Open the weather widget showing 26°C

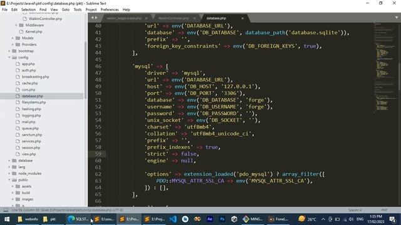click(x=307, y=219)
